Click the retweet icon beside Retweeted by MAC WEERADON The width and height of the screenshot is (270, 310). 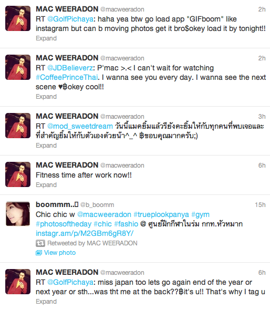40,243
